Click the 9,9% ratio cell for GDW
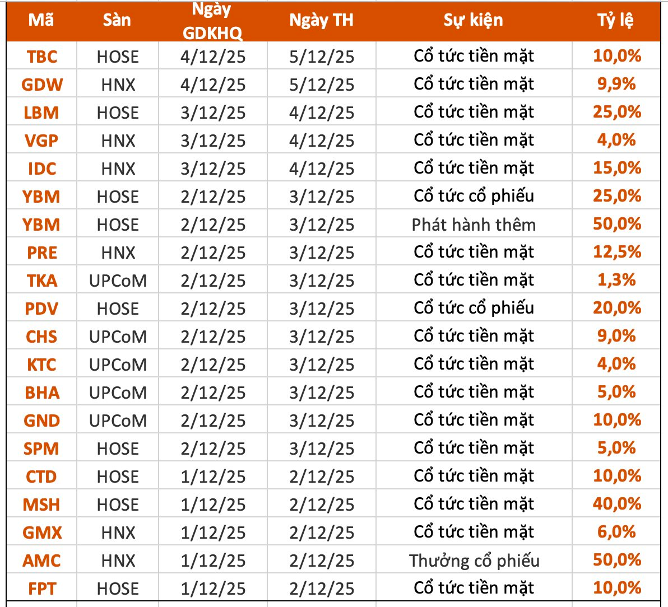Screen dimensions: 668x607 [x=616, y=85]
